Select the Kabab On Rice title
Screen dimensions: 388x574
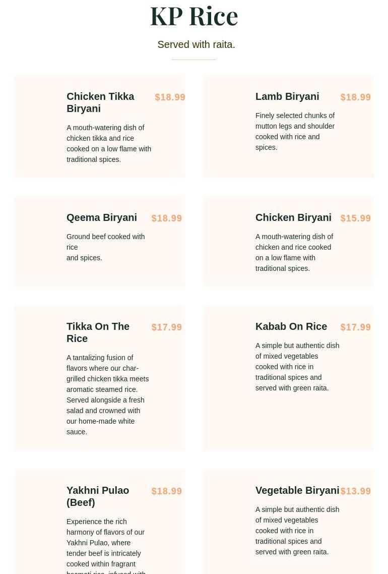click(291, 326)
